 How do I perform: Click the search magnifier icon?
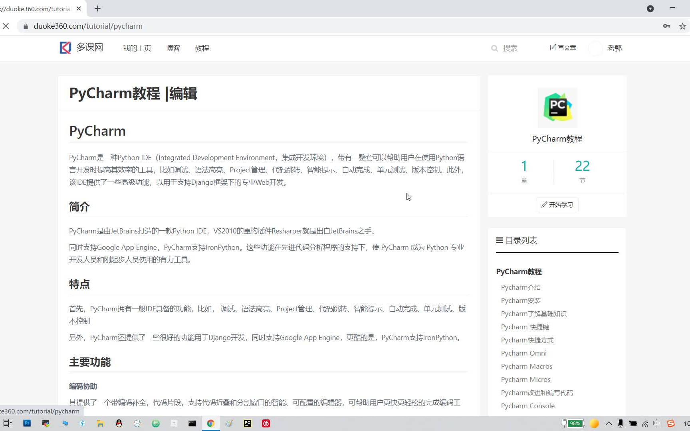click(494, 48)
